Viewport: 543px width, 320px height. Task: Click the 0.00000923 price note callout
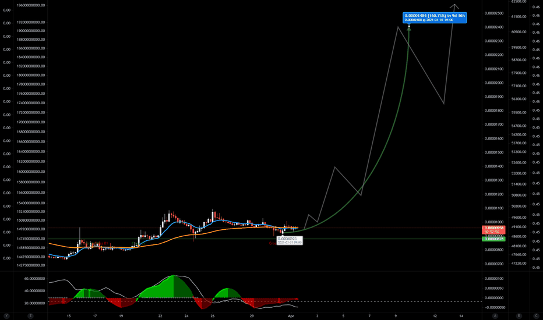pos(290,240)
